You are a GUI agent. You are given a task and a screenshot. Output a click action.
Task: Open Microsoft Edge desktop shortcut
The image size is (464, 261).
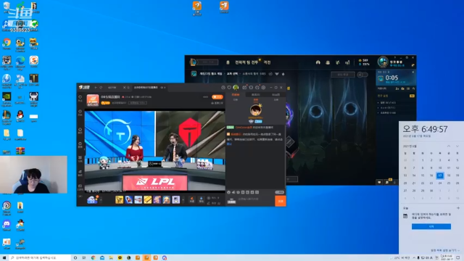20,62
